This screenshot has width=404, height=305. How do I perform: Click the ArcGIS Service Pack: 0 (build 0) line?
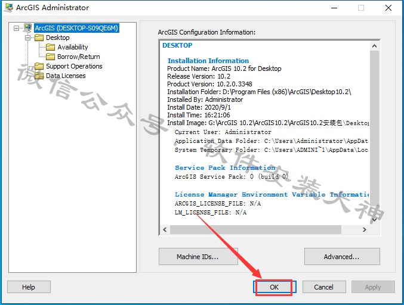point(232,177)
